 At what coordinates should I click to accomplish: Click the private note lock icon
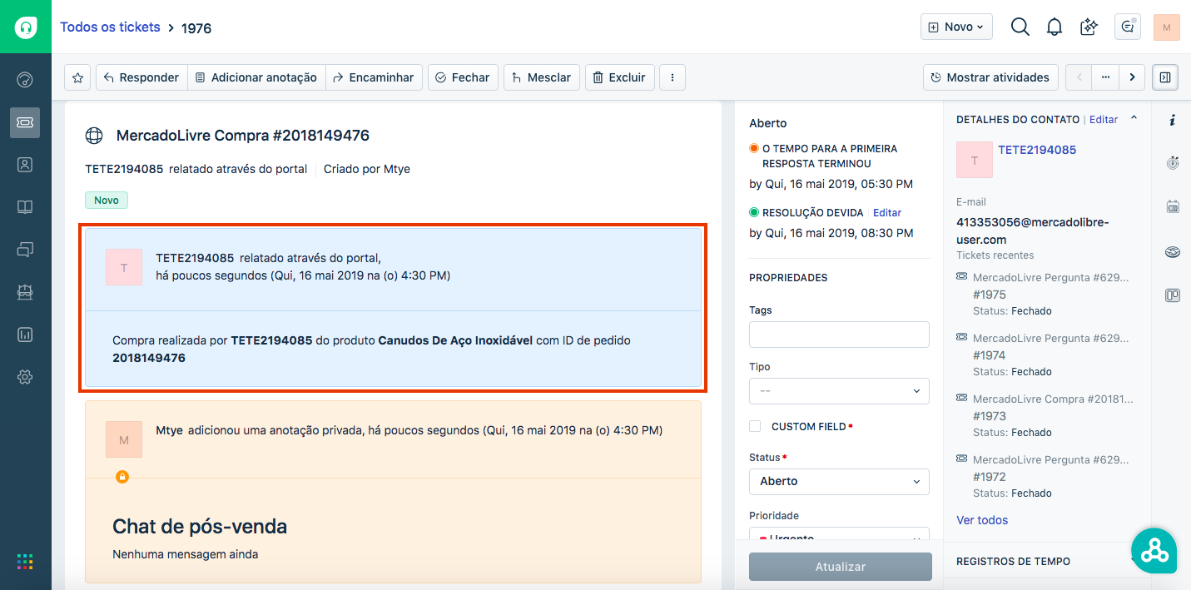[122, 477]
